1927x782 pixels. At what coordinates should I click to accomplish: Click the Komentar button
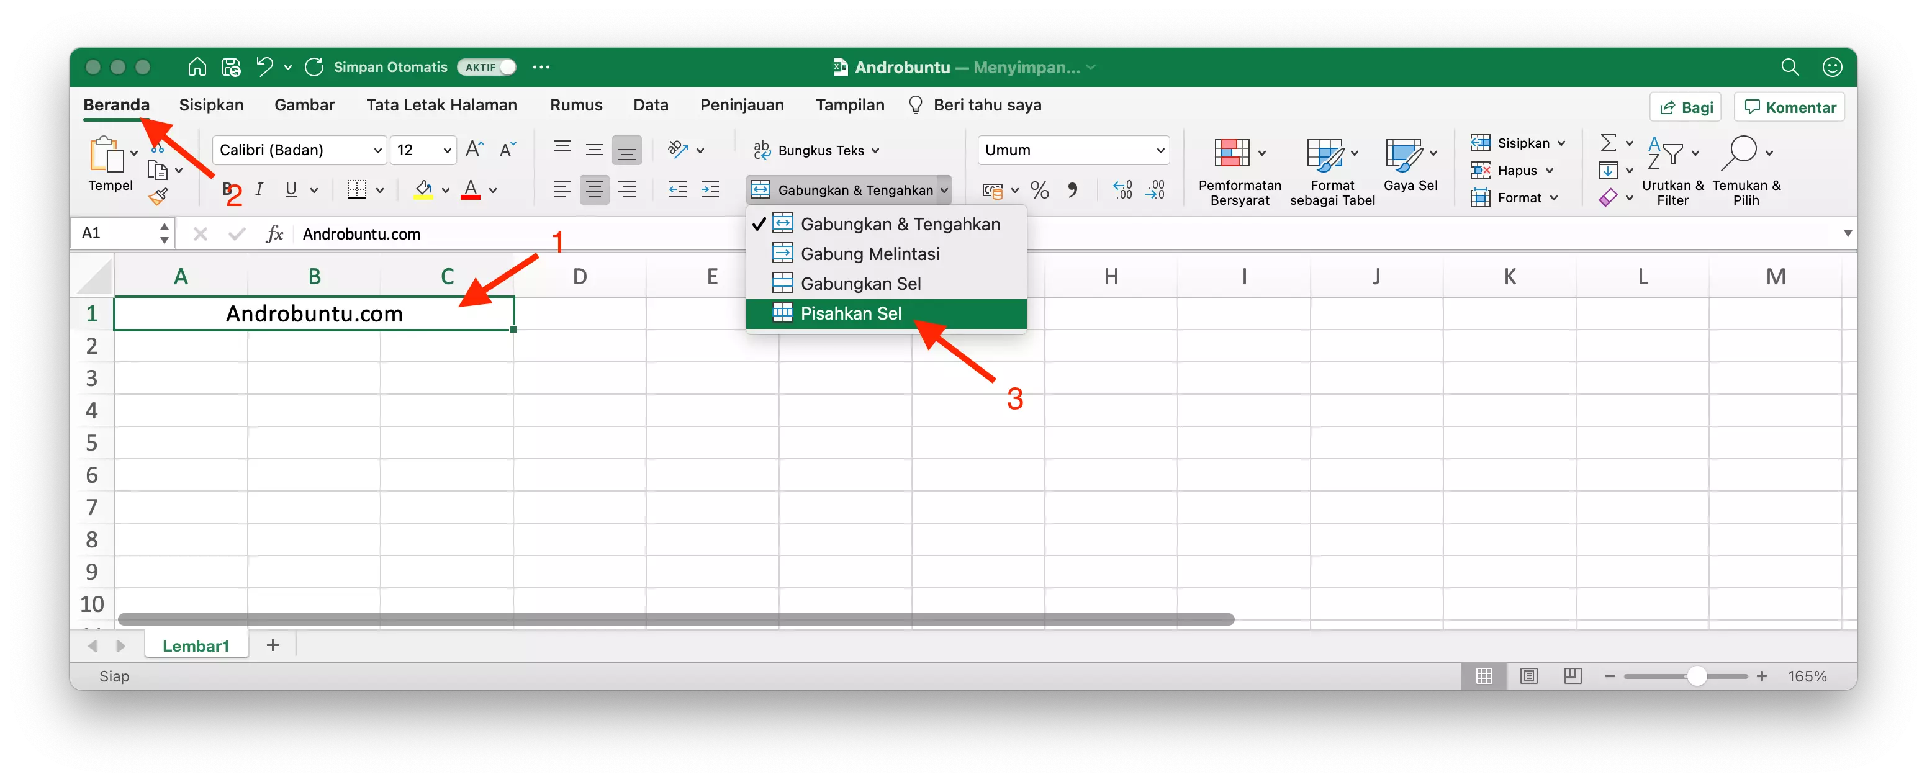(1789, 106)
